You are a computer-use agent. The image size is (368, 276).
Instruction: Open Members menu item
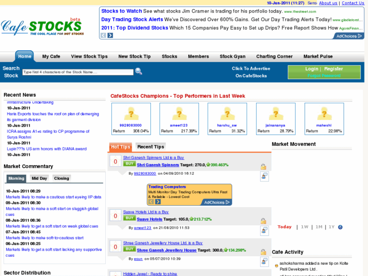pos(198,56)
